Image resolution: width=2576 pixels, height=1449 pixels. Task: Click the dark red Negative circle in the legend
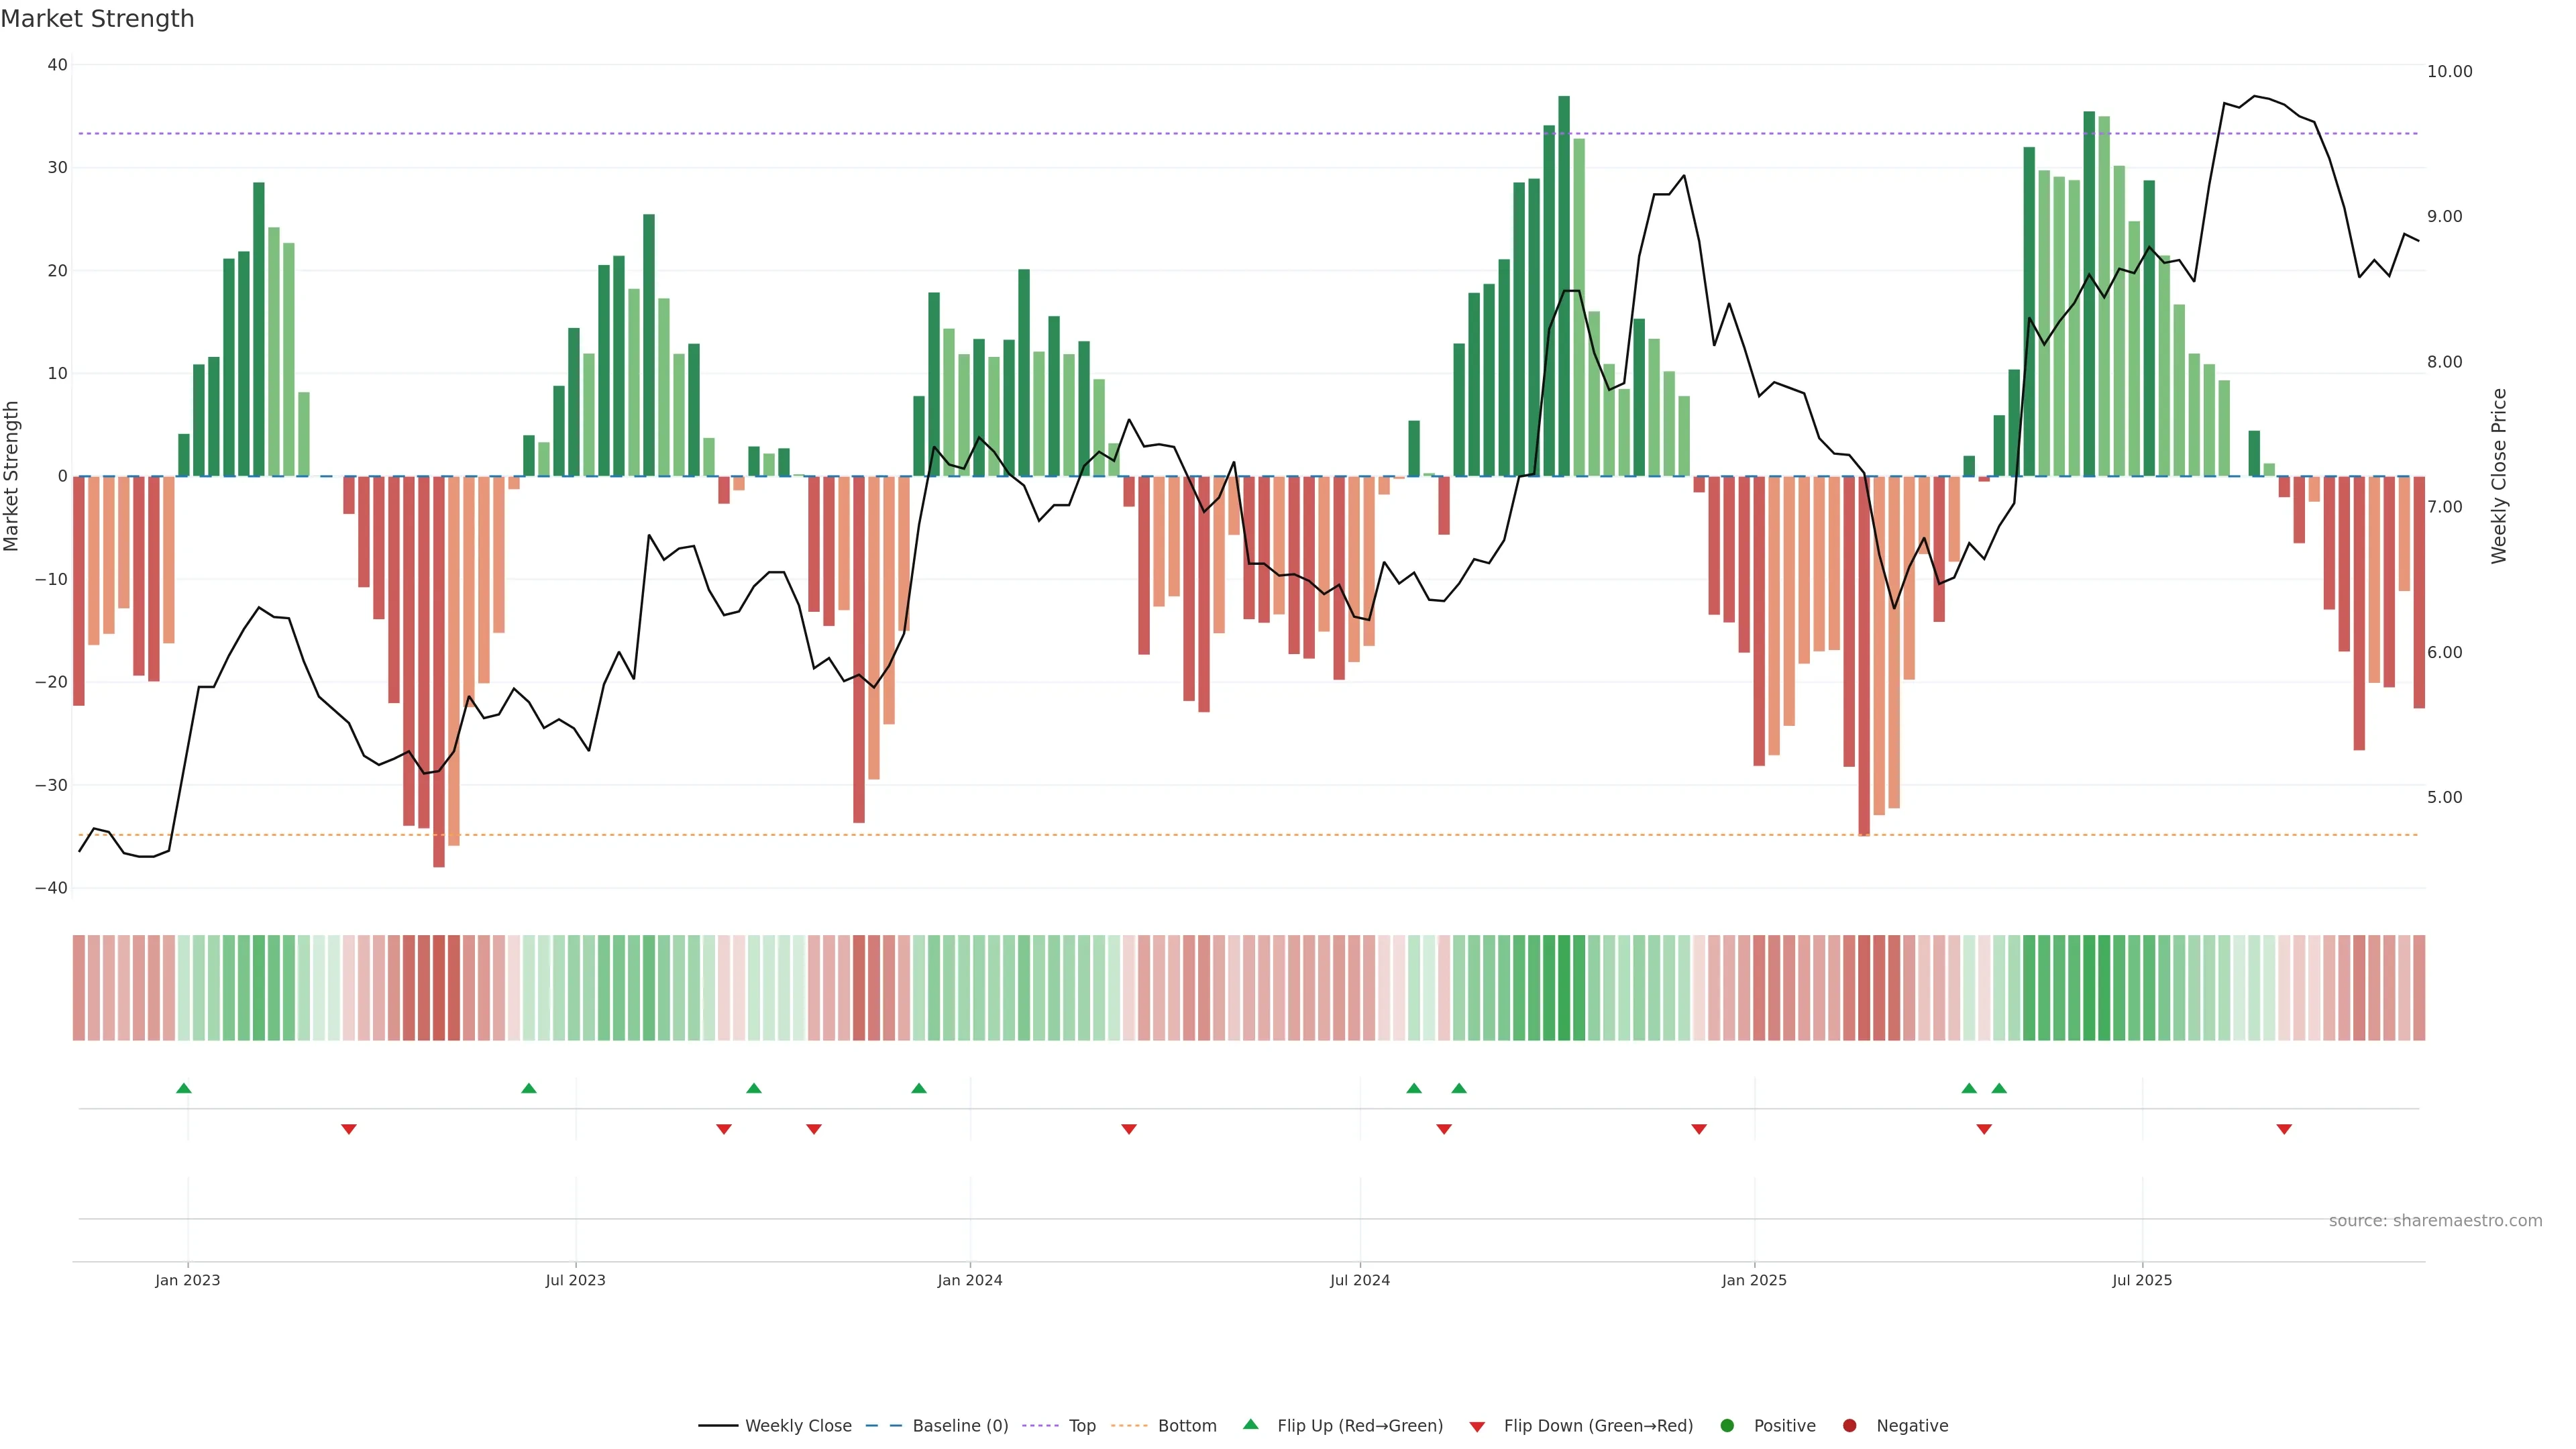[1849, 1425]
